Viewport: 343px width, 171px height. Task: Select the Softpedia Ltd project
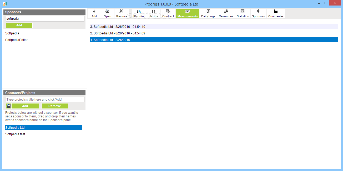(x=43, y=127)
